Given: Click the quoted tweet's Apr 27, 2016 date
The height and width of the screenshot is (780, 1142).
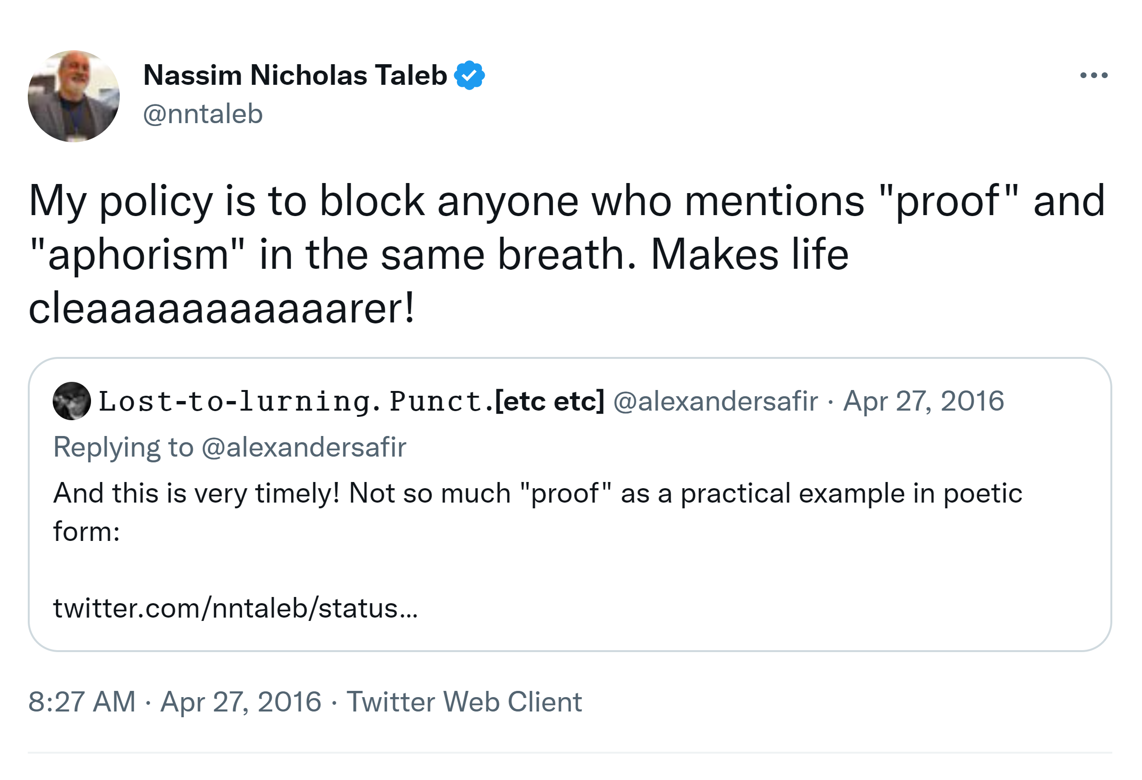Looking at the screenshot, I should click(x=924, y=401).
